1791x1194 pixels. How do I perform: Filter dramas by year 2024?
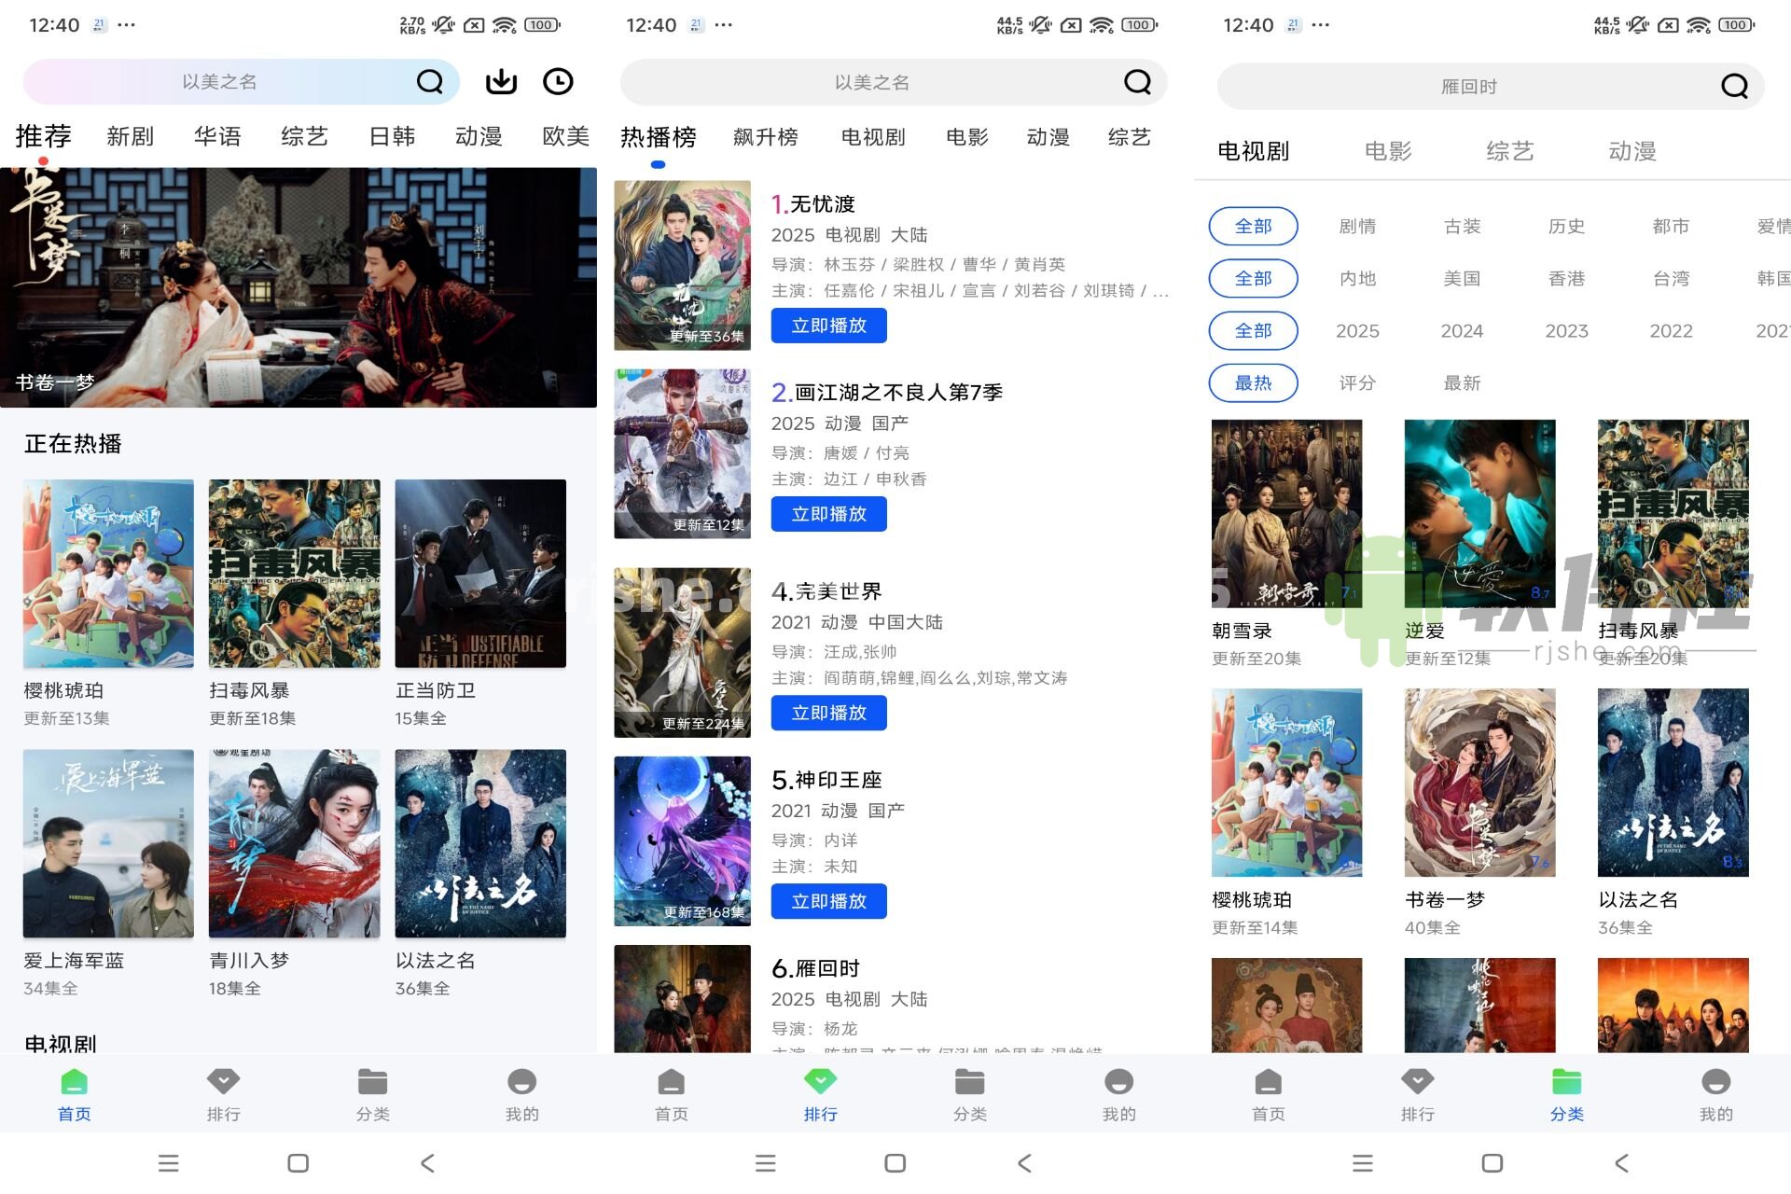point(1461,330)
